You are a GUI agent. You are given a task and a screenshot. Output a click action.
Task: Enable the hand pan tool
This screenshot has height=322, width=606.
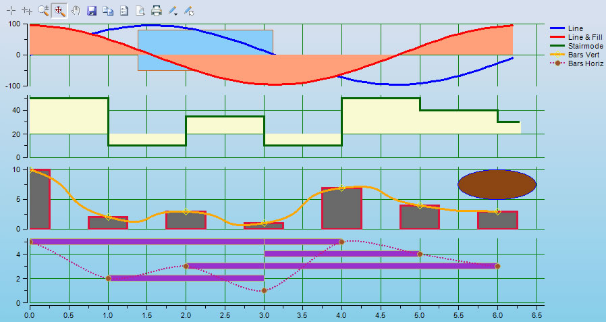click(76, 11)
